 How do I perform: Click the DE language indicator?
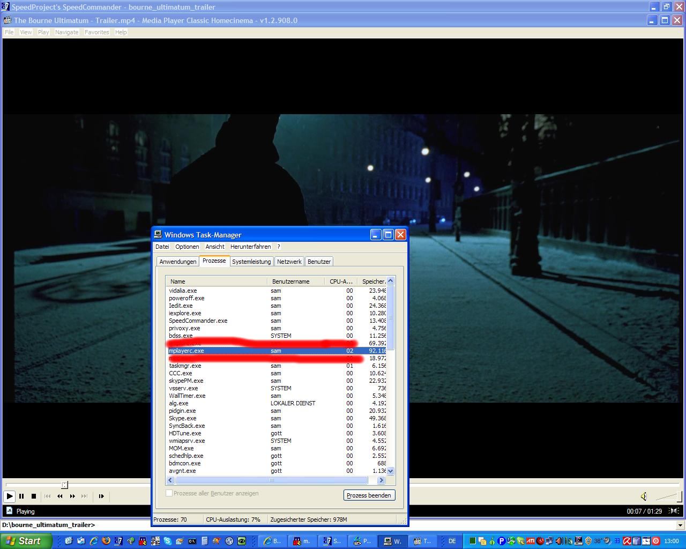click(x=452, y=541)
